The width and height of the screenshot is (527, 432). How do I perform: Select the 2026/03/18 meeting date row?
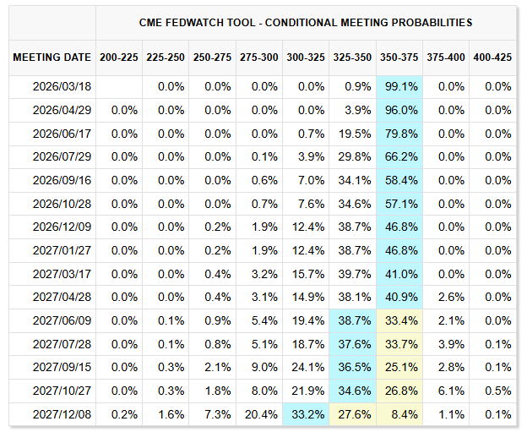coord(63,86)
